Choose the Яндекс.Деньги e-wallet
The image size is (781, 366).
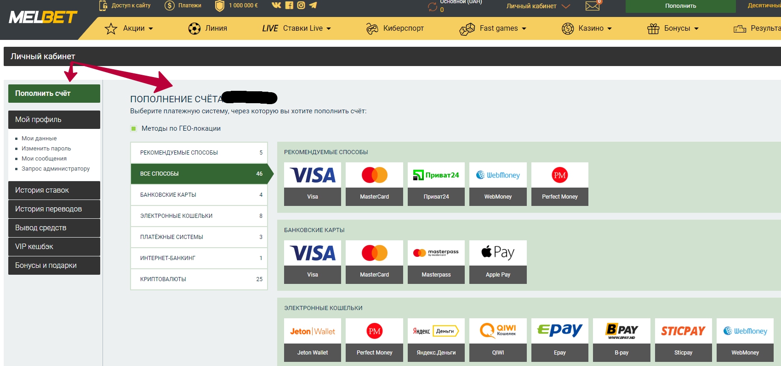coord(436,340)
